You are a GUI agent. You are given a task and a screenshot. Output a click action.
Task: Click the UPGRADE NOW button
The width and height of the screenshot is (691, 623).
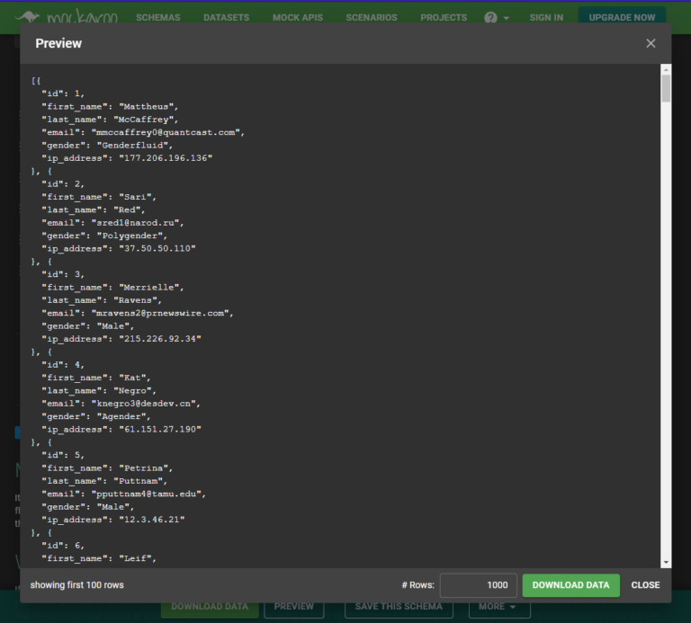pos(622,17)
